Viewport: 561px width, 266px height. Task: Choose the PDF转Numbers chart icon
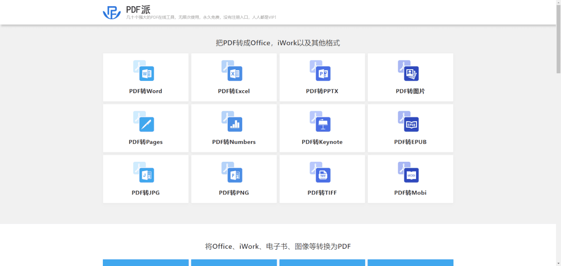pyautogui.click(x=232, y=122)
